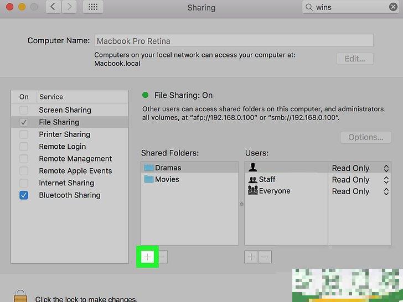Select Internet Sharing in service list

pyautogui.click(x=66, y=183)
